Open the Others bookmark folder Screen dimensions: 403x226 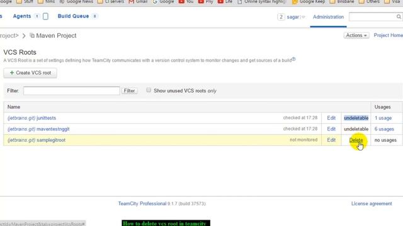pos(370,1)
